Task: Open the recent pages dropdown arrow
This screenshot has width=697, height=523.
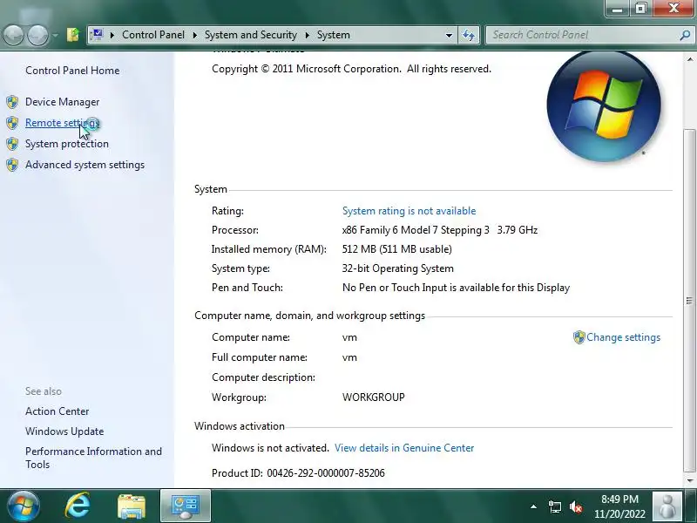Action: tap(55, 35)
